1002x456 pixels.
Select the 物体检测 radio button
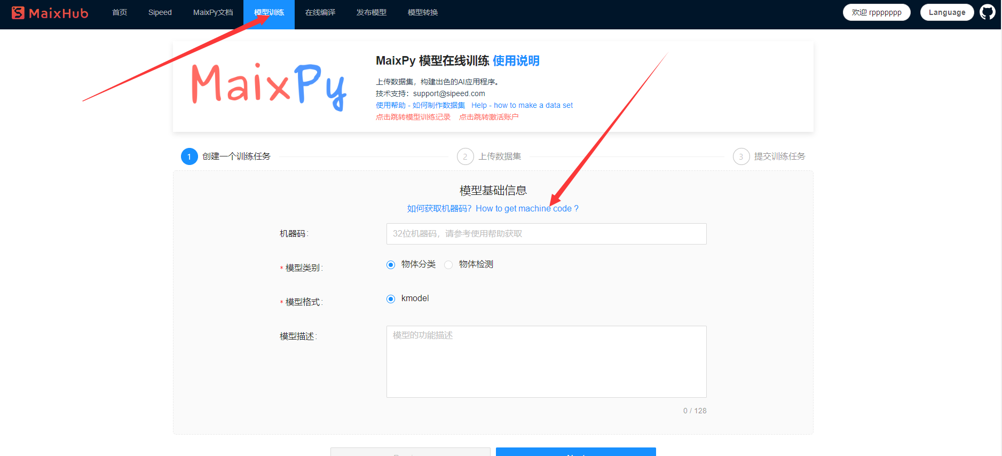point(448,265)
